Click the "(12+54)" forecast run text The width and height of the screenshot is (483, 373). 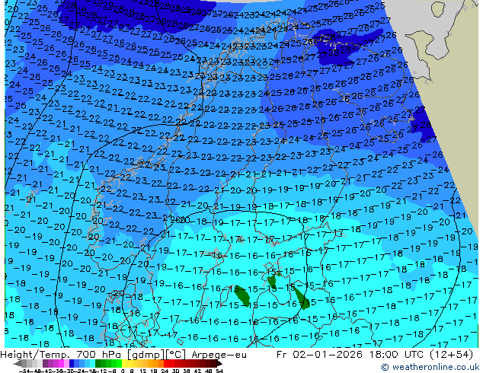click(451, 355)
